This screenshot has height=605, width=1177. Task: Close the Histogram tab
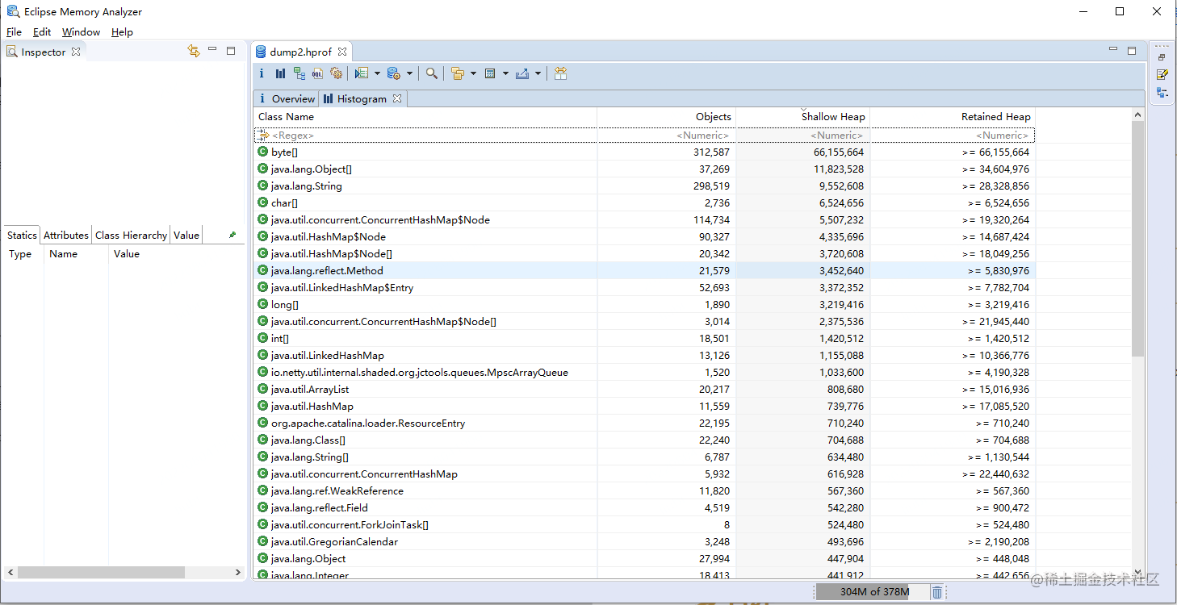397,98
